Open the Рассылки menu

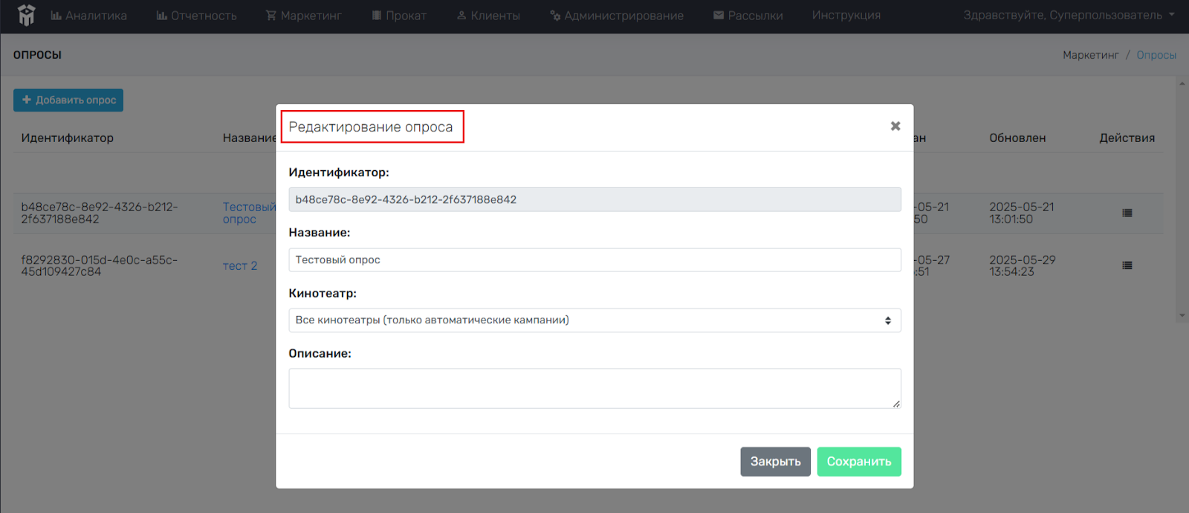tap(748, 16)
